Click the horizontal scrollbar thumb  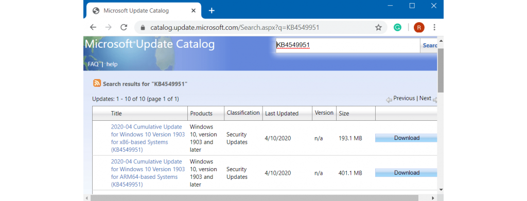pos(254,198)
